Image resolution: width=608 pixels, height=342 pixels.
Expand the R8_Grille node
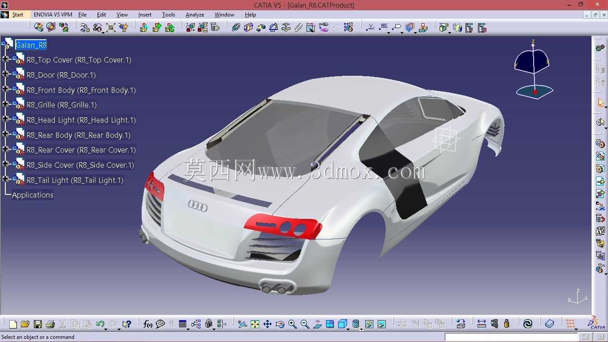point(5,104)
